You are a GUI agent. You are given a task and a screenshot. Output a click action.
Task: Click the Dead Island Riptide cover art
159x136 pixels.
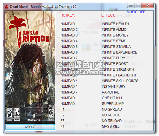point(30,67)
